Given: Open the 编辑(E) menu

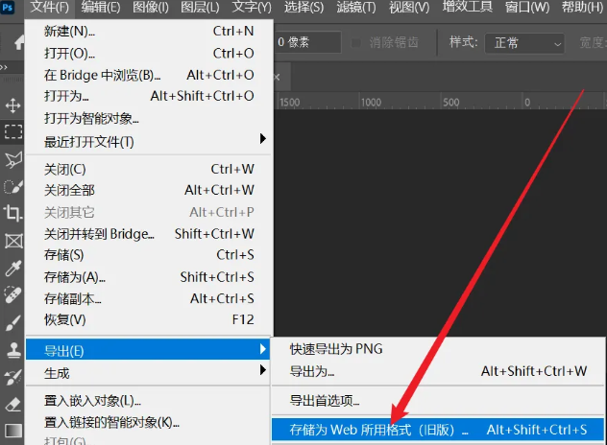Looking at the screenshot, I should pos(101,7).
